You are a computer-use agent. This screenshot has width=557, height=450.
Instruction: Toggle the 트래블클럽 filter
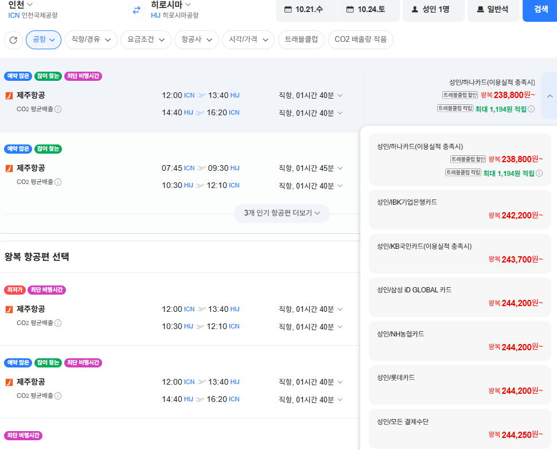coord(301,40)
